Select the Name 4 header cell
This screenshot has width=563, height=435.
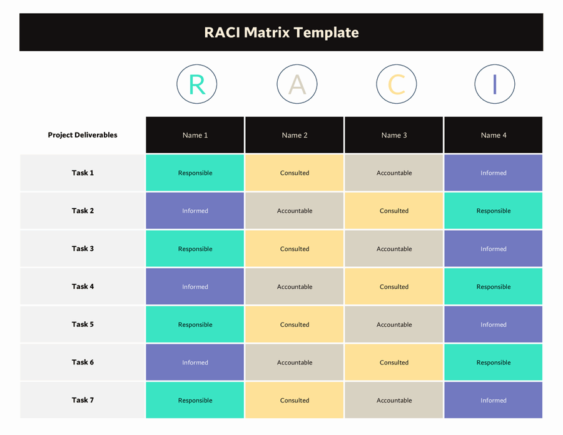(493, 134)
